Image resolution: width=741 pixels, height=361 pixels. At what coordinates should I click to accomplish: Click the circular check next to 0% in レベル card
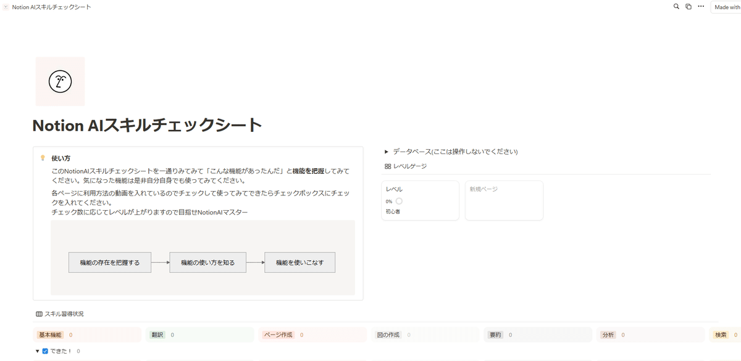pos(399,201)
